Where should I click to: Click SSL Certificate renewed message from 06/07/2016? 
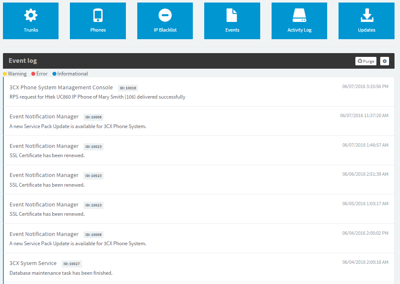coord(47,155)
